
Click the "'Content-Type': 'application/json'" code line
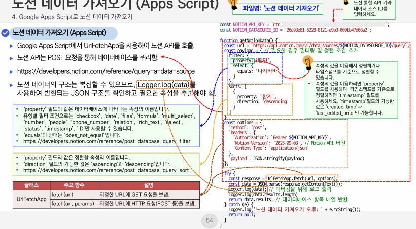coord(270,148)
